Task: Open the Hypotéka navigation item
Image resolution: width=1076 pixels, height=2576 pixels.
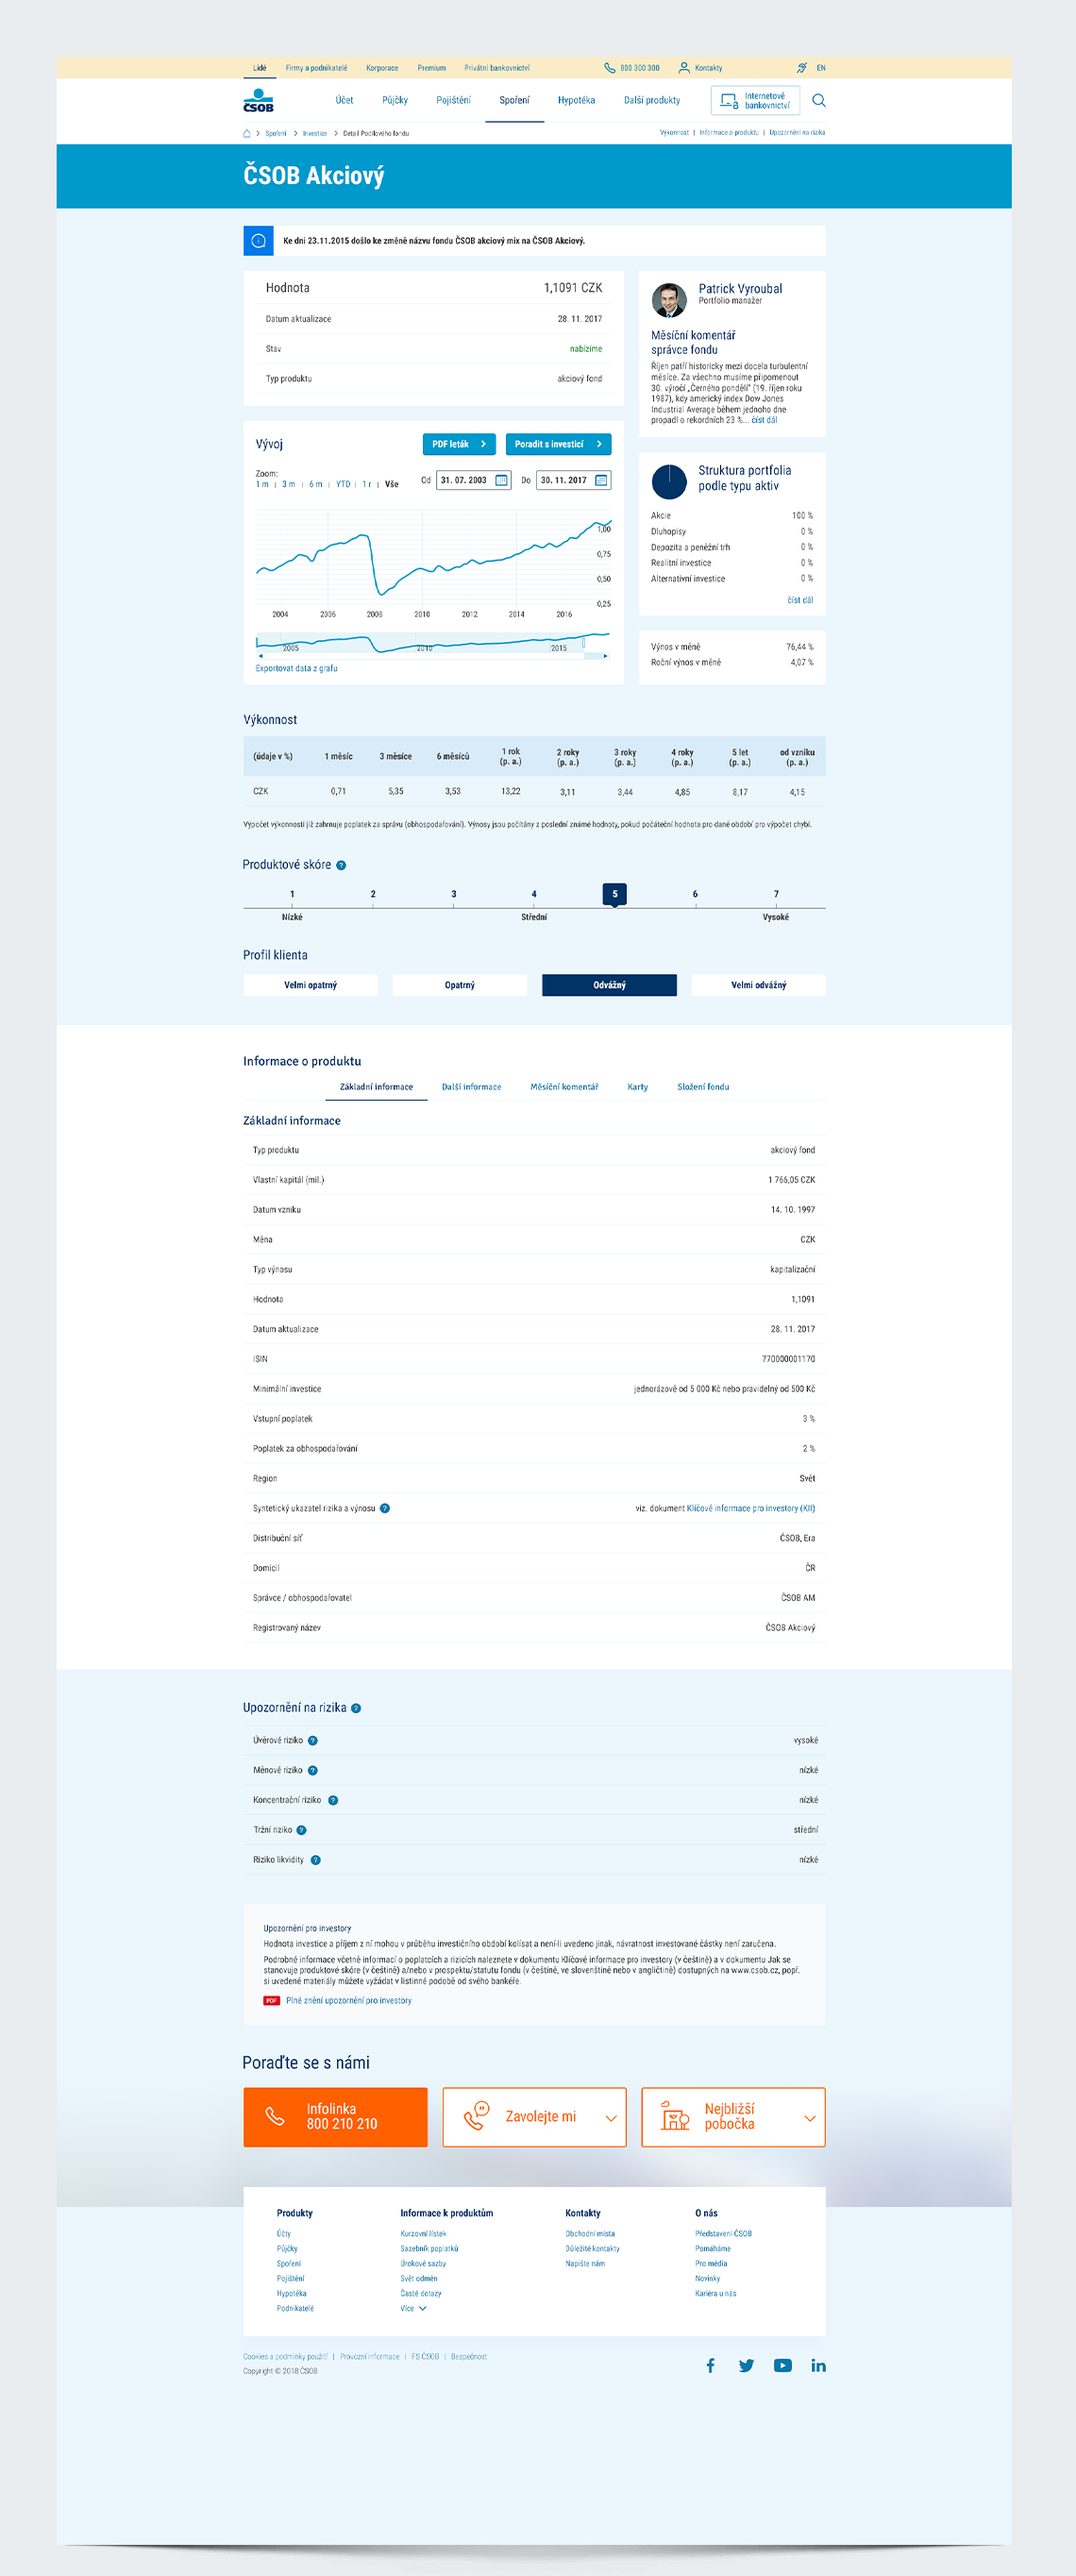Action: [576, 100]
